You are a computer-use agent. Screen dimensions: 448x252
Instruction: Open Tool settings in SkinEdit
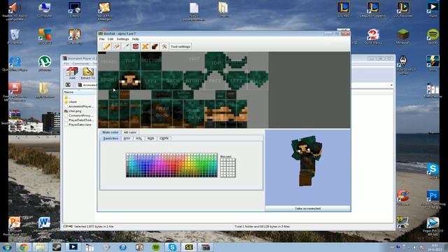(x=181, y=46)
